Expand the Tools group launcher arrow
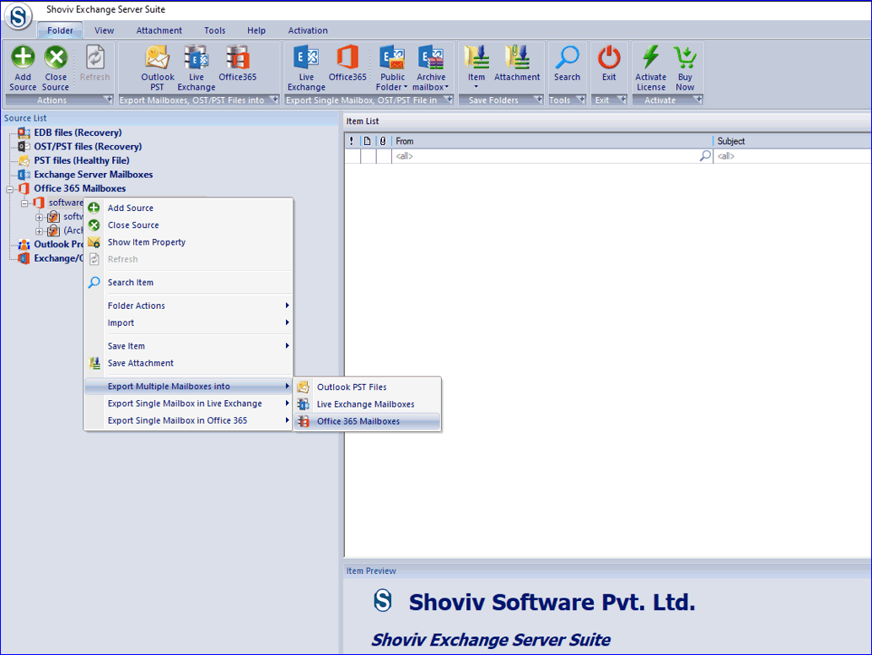872x655 pixels. [x=580, y=100]
